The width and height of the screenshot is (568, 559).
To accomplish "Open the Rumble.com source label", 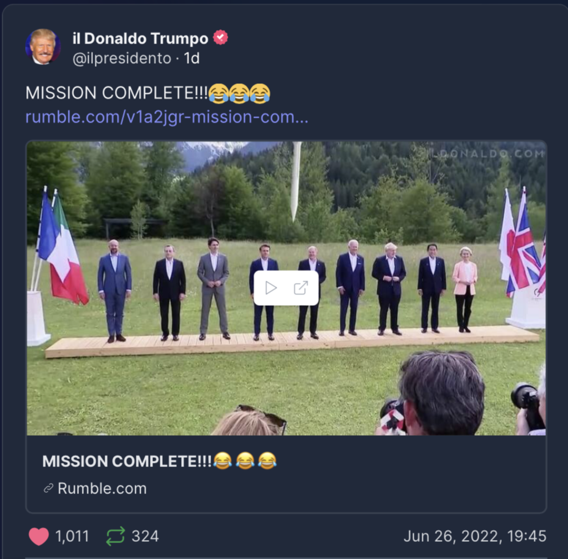I will pyautogui.click(x=102, y=489).
